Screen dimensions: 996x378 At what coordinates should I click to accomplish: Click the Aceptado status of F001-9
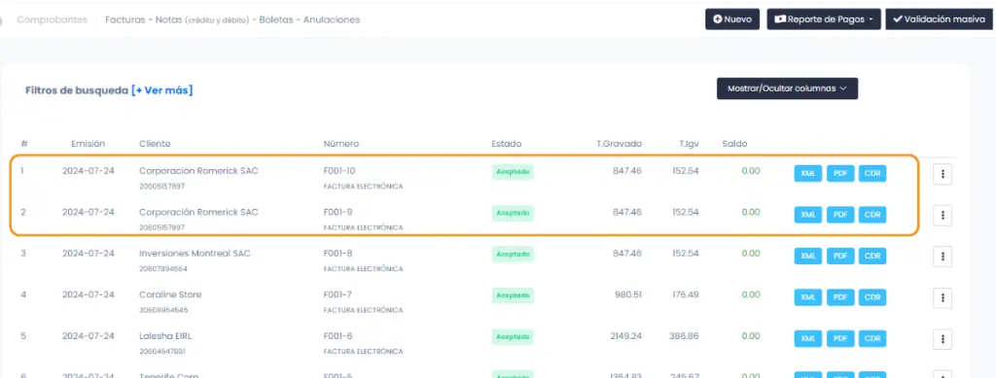tap(512, 213)
